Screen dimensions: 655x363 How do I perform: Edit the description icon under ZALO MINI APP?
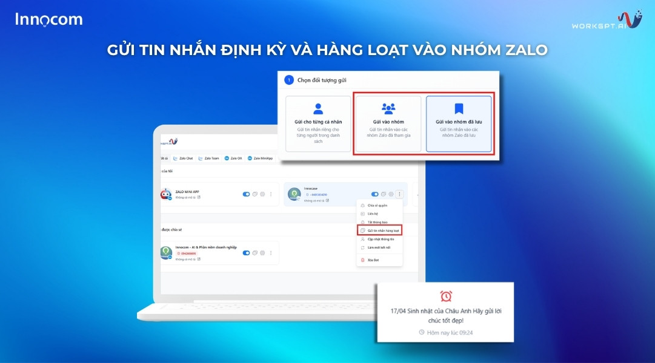tap(199, 197)
